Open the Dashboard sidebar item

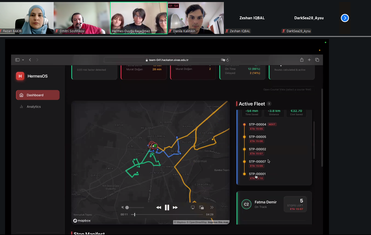click(x=38, y=95)
